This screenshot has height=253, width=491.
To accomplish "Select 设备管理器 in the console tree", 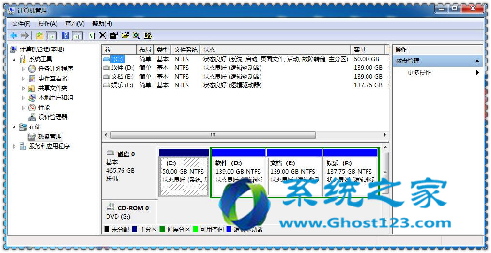I will point(52,117).
